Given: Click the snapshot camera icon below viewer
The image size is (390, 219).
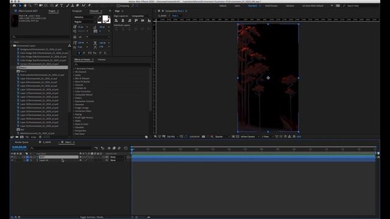Looking at the screenshot, I should (204, 136).
